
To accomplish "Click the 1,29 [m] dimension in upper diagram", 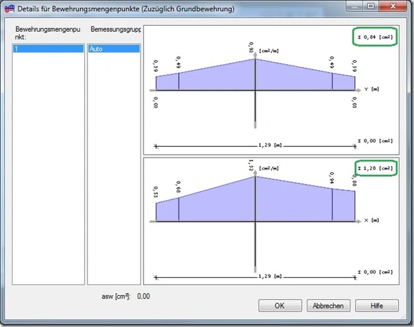I will (270, 145).
